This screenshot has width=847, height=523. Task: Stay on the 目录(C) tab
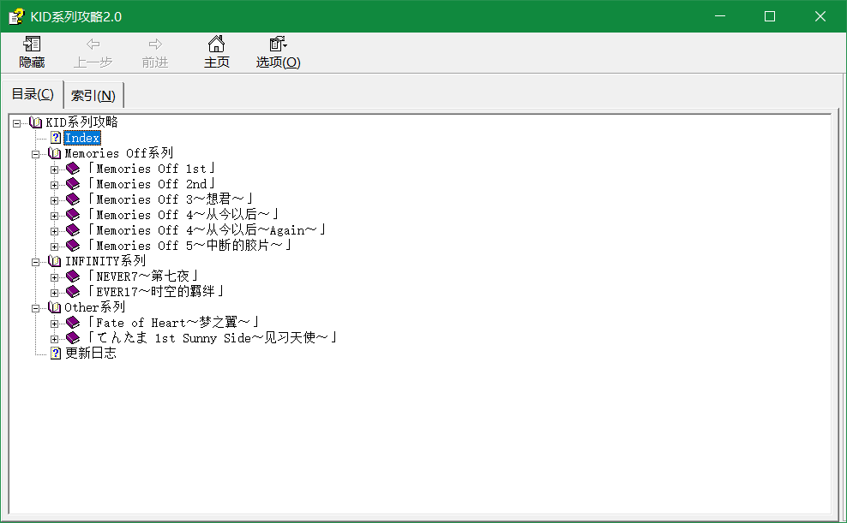tap(33, 94)
